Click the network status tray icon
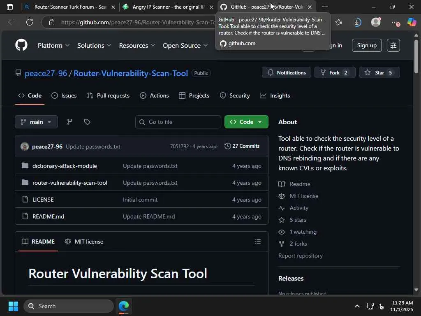The image size is (421, 316). coord(370,306)
